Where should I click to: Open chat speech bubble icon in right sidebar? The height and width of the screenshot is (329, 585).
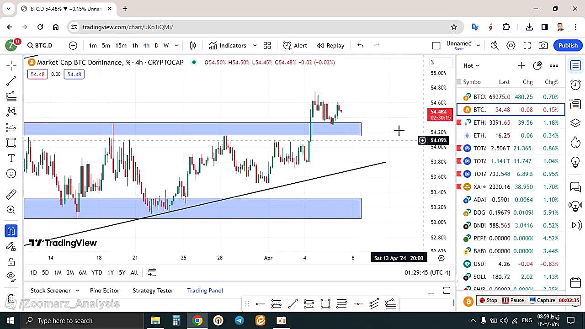(575, 187)
